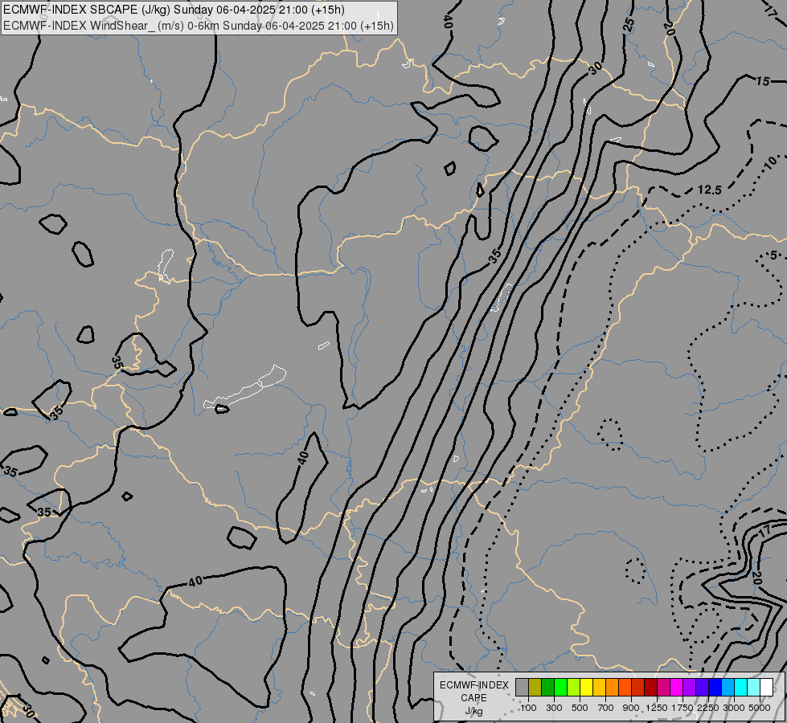Click the 900 value label in the CAPE legend

(x=631, y=708)
